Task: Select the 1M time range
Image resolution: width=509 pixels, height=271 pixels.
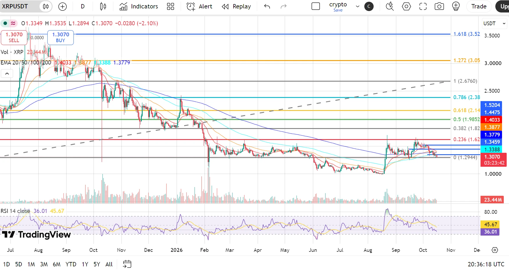Action: 31,264
